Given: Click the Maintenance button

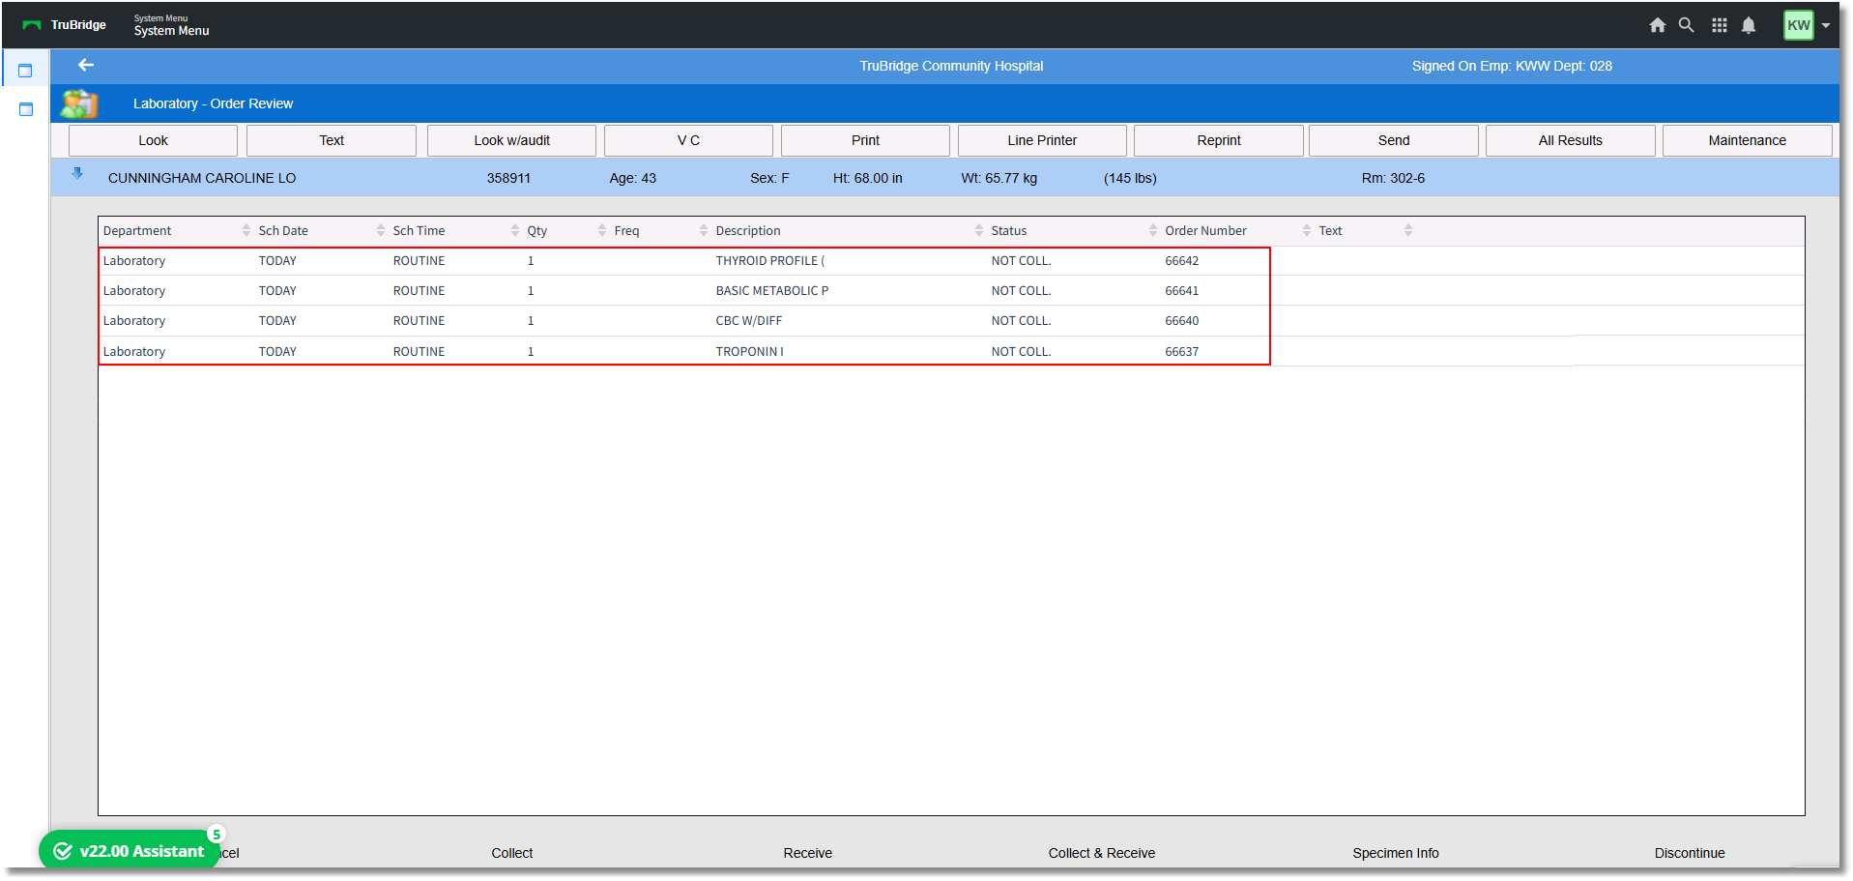Looking at the screenshot, I should point(1748,140).
